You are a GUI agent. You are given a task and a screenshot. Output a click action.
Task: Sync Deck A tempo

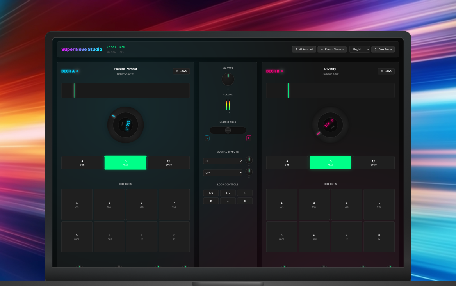coord(169,163)
